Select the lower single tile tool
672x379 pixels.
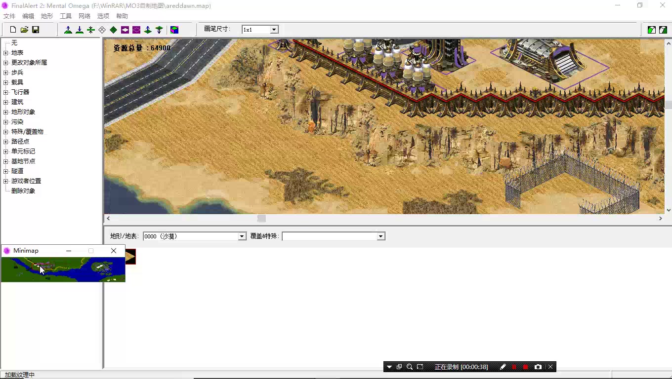coord(159,30)
